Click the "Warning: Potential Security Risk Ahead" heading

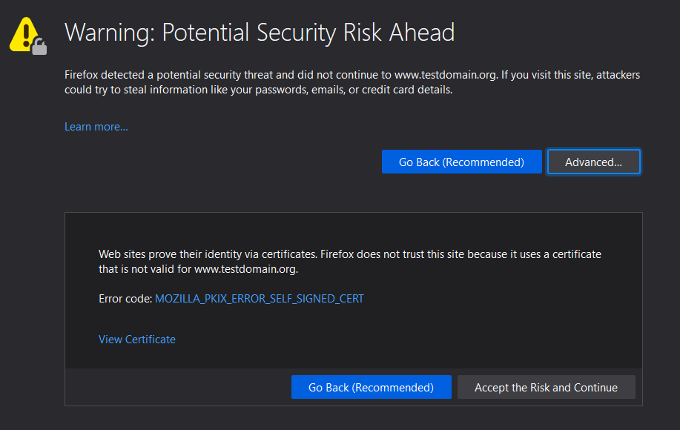(x=260, y=33)
